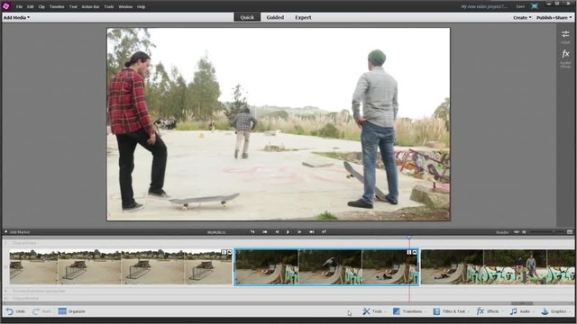The height and width of the screenshot is (324, 577).
Task: Open the Graphics panel
Action: point(555,311)
